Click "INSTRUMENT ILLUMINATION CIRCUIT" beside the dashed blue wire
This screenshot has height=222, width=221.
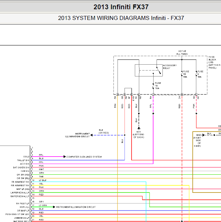pos(77,135)
